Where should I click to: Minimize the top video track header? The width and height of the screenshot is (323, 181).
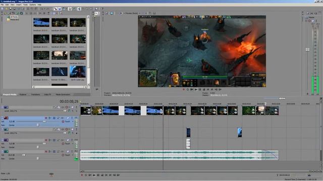pos(2,107)
